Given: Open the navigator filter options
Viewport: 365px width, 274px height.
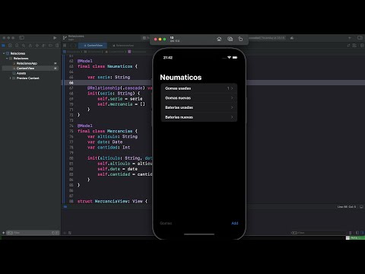Looking at the screenshot, I should (10, 233).
